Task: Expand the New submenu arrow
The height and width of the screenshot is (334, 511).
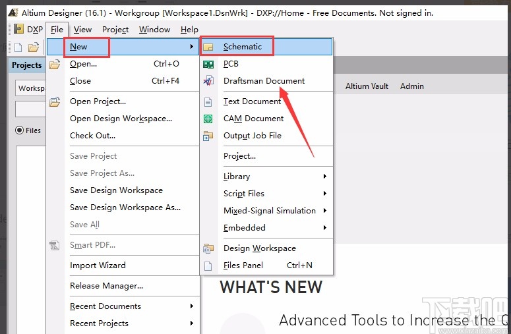Action: tap(192, 47)
